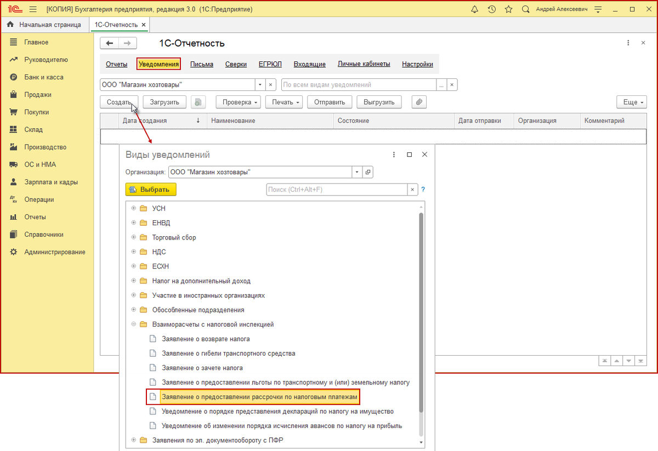The height and width of the screenshot is (451, 658).
Task: Open the Проверка dropdown button
Action: [x=237, y=102]
